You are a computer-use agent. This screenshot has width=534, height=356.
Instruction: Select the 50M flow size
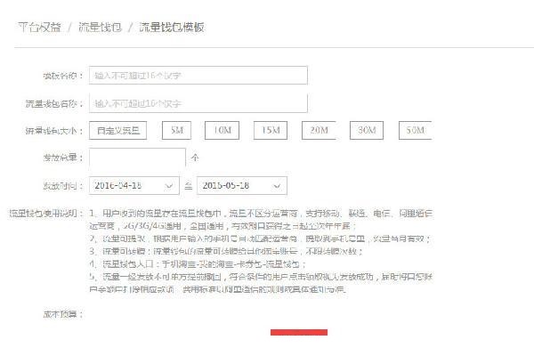point(415,131)
